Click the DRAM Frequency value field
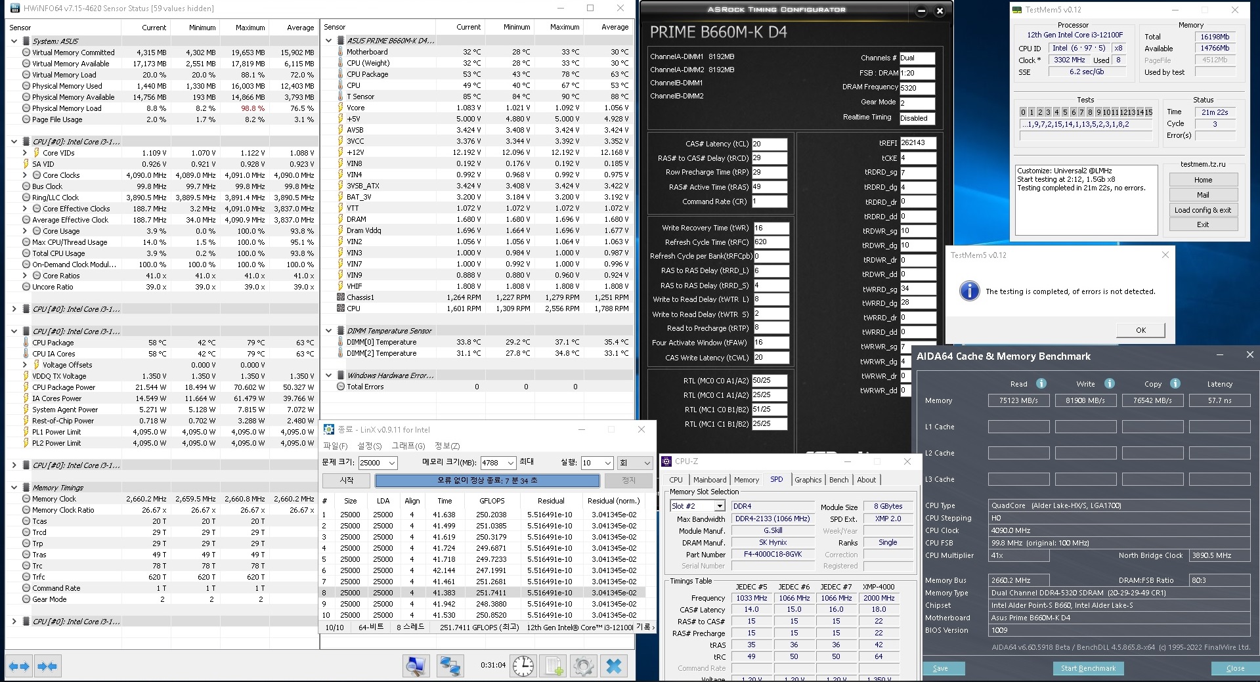1260x682 pixels. coord(917,88)
